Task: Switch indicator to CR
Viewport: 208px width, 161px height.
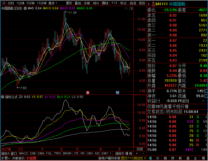Action: tap(76, 153)
